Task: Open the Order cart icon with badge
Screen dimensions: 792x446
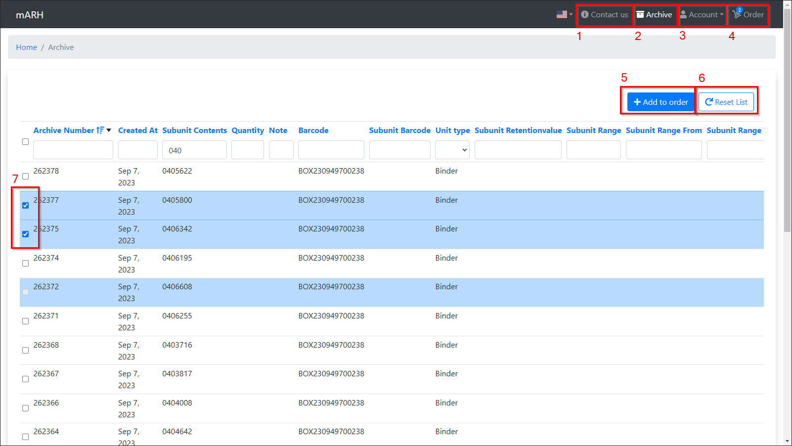Action: [737, 14]
